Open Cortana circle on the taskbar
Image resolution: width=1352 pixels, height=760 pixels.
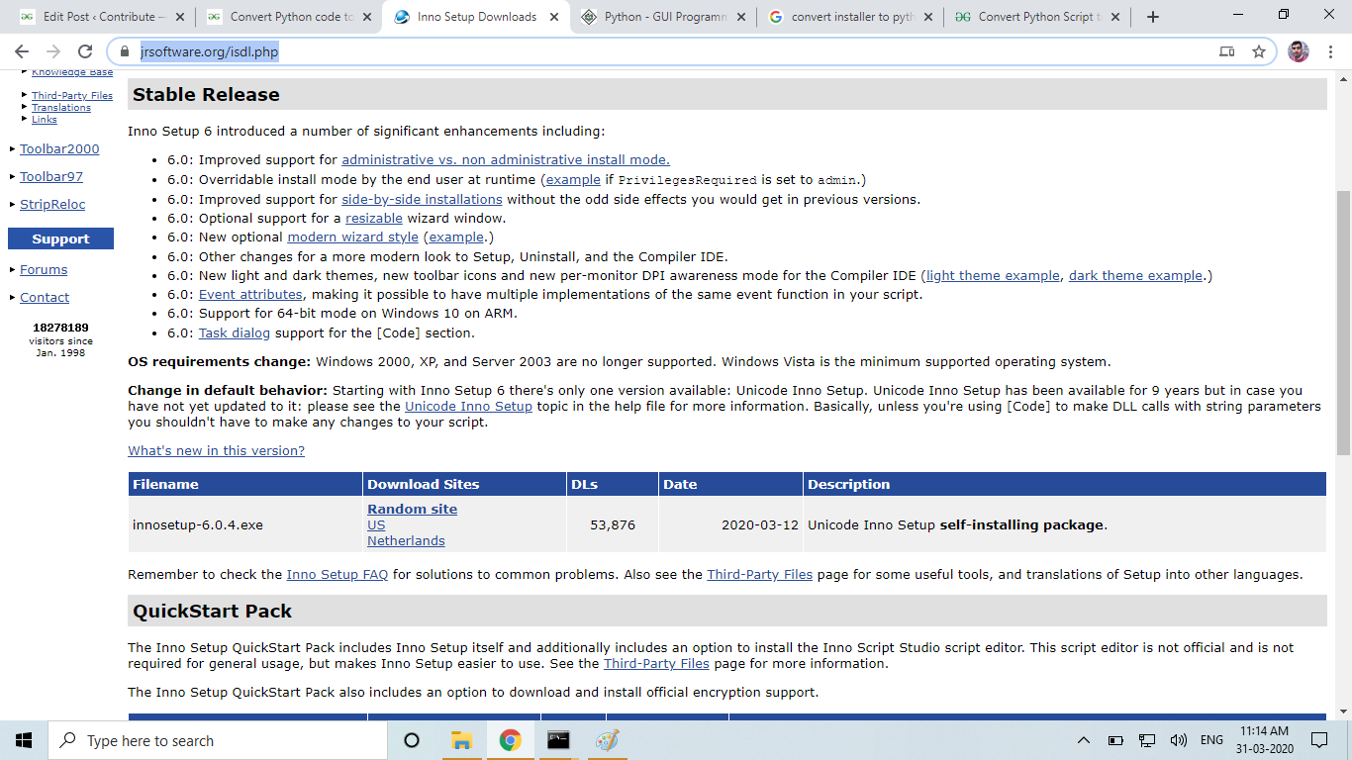(x=412, y=740)
